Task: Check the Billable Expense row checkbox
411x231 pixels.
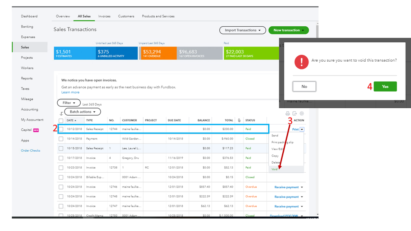Action: (x=61, y=177)
